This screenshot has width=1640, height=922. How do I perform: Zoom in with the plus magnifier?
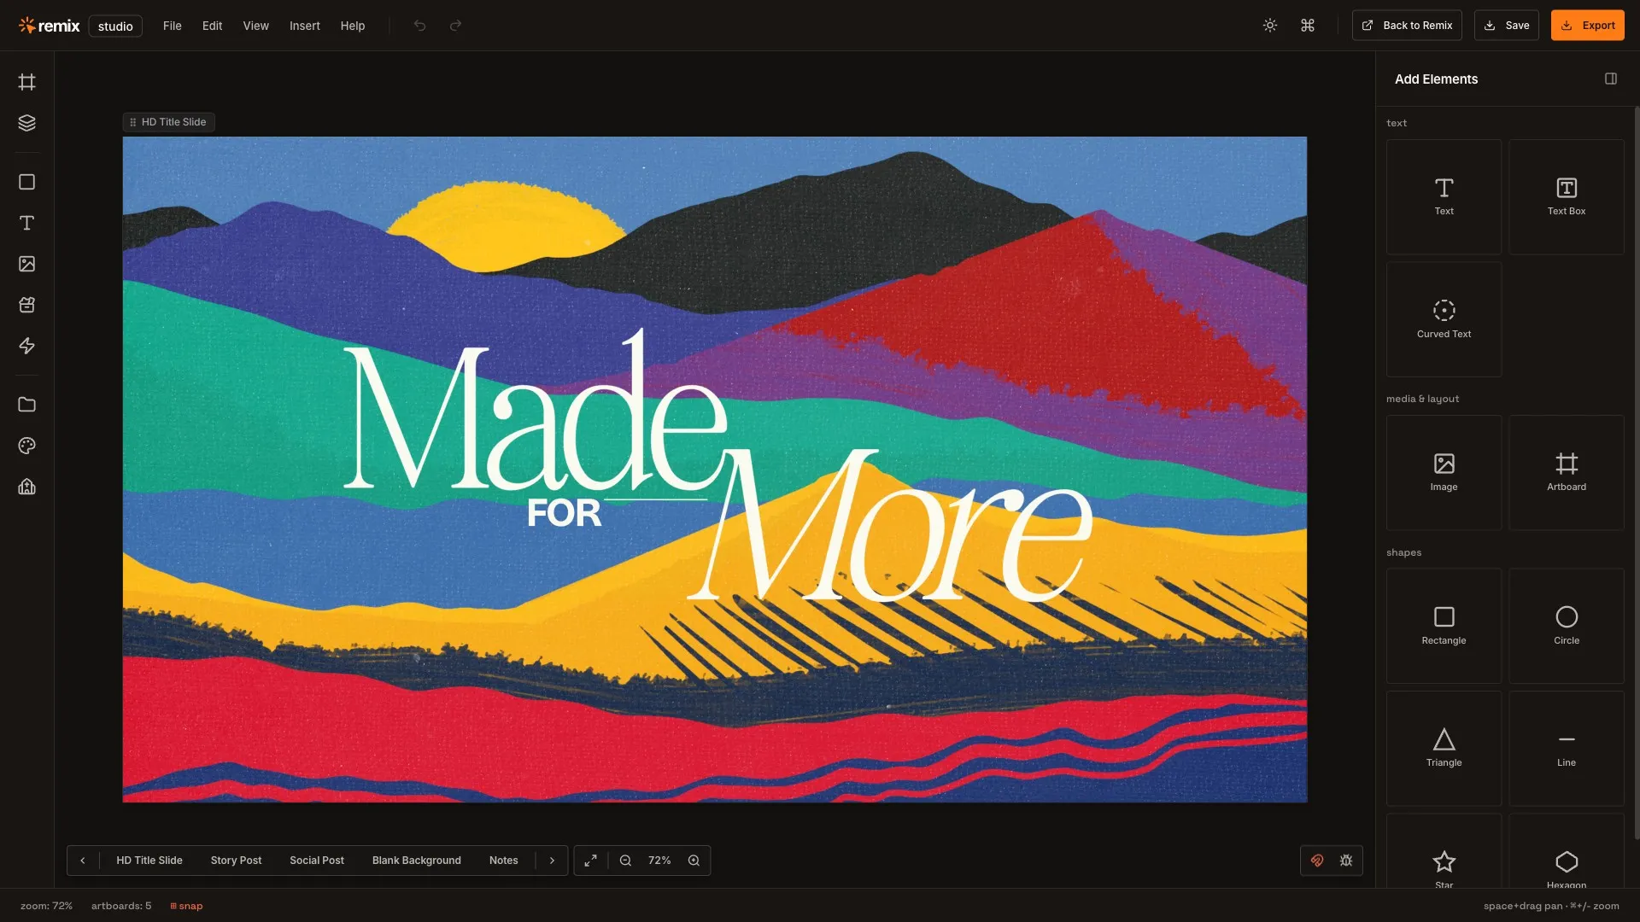tap(694, 861)
